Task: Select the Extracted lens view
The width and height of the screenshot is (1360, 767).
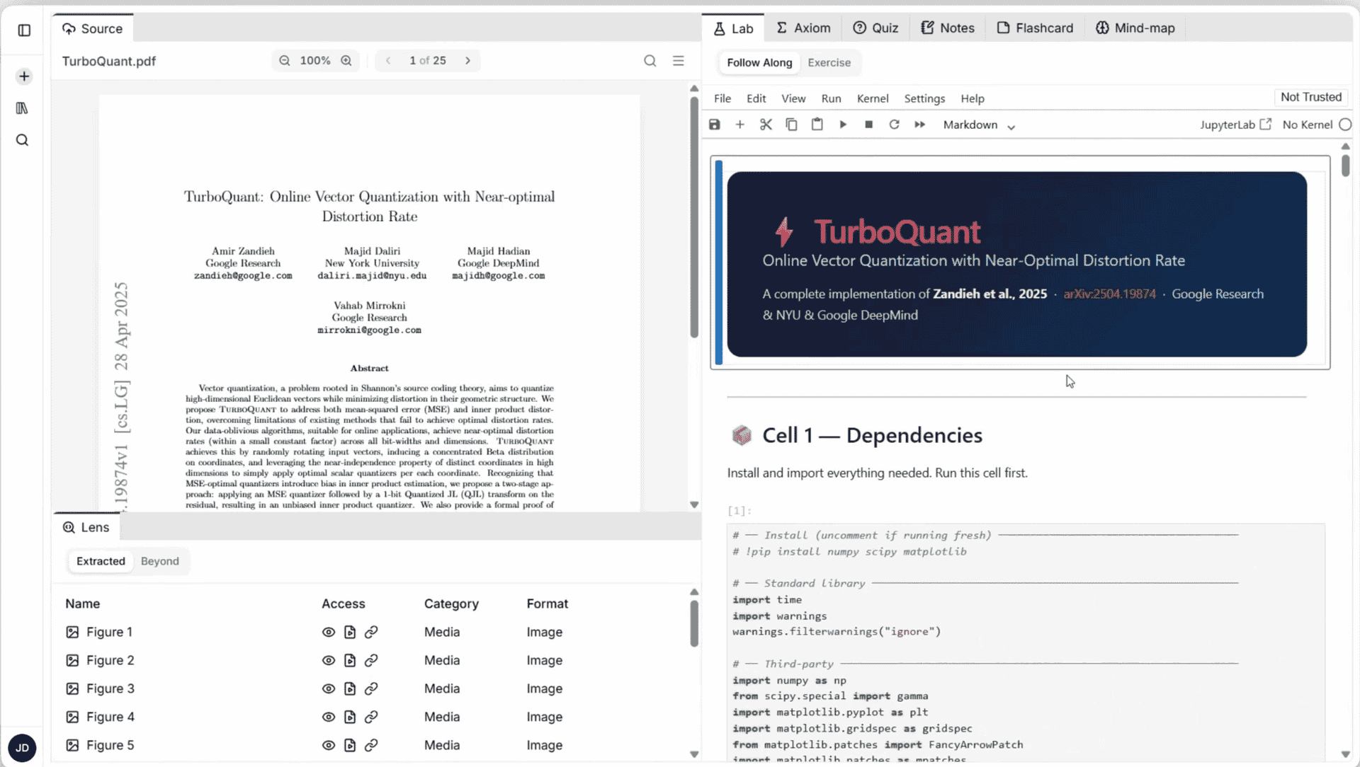Action: pyautogui.click(x=101, y=561)
